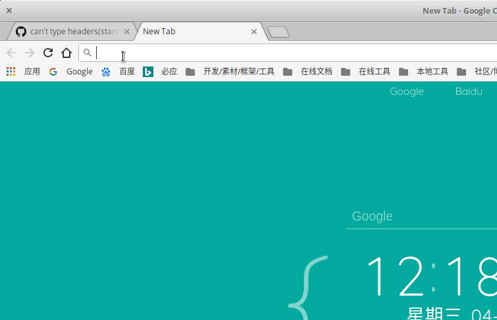
Task: Open the 必应 bookmark
Action: point(169,71)
